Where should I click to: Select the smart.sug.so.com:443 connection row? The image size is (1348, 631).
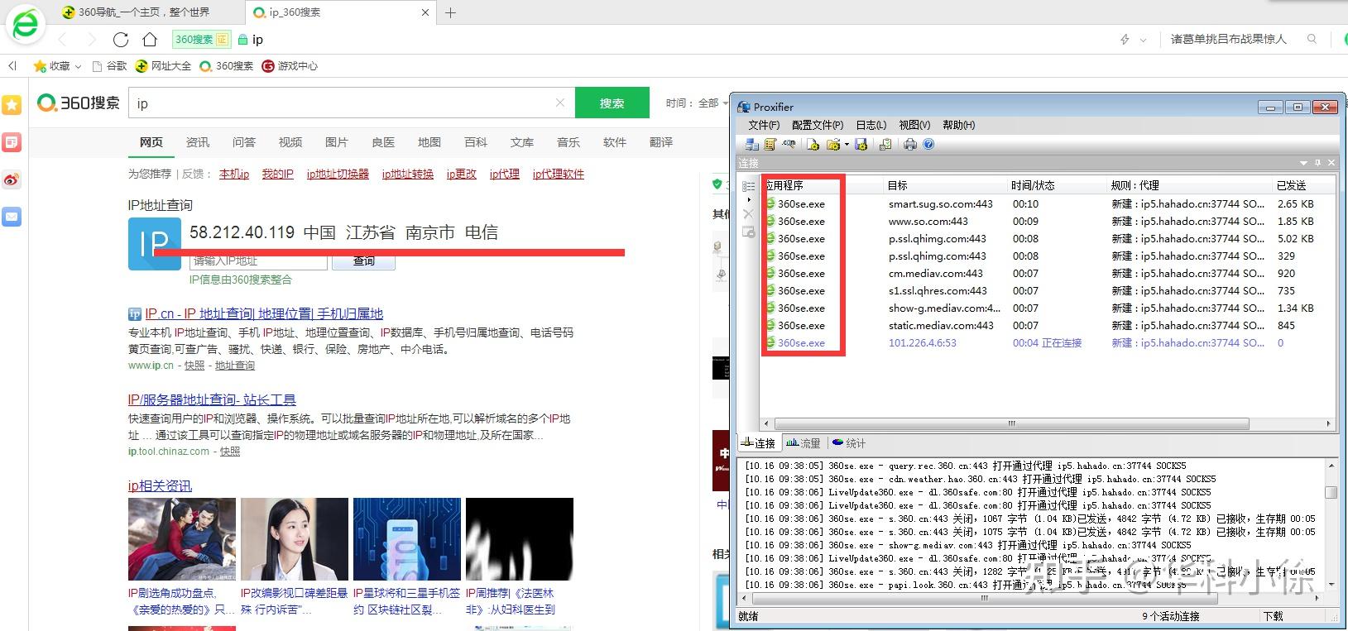pyautogui.click(x=1047, y=203)
